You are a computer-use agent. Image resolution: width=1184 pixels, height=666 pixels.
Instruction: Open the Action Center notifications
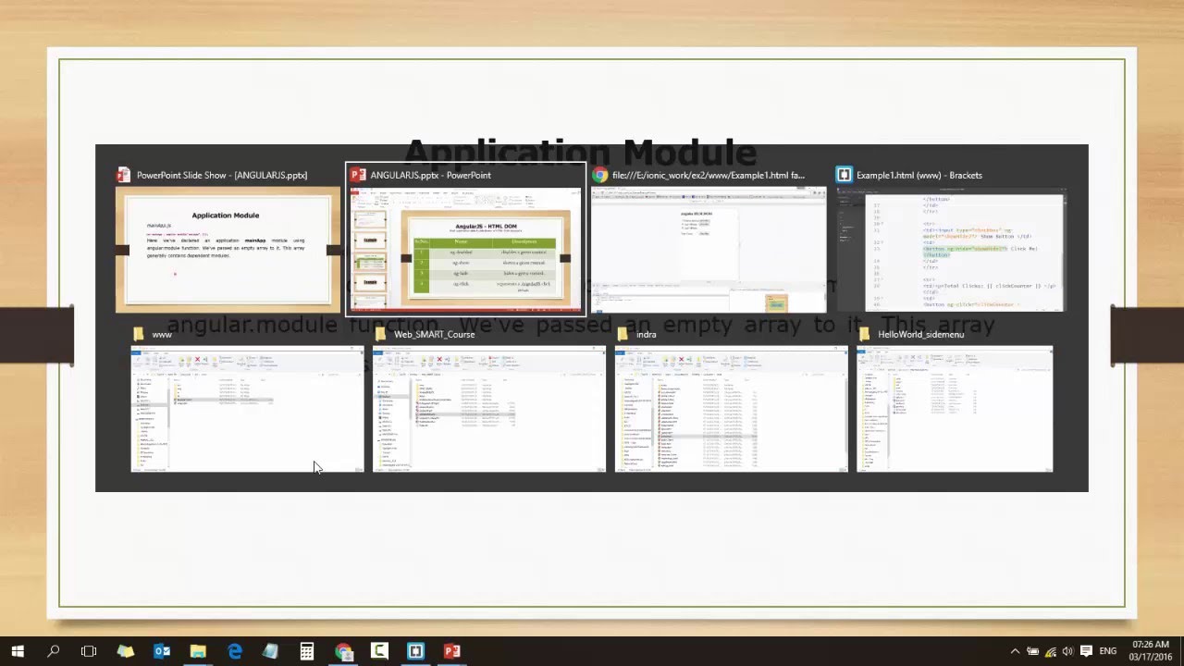(x=1087, y=651)
